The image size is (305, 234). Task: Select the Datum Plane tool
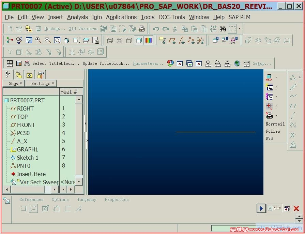click(293, 106)
